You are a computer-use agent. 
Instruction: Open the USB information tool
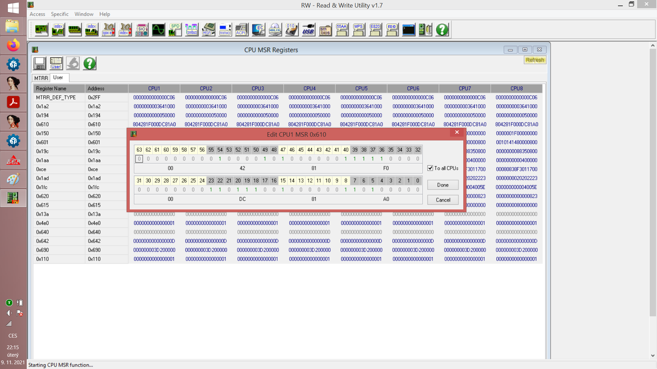(308, 30)
